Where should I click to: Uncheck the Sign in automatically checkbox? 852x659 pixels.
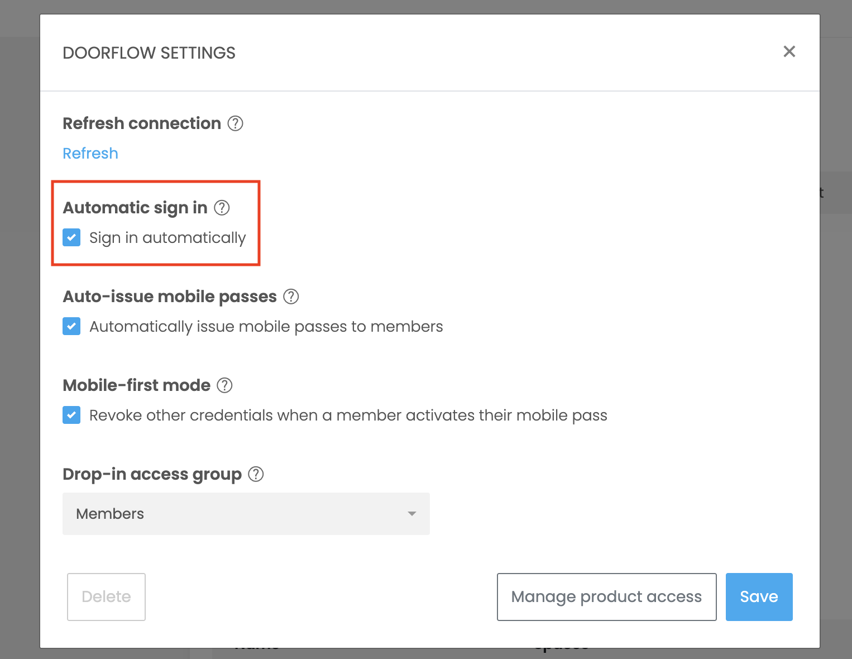pos(71,237)
